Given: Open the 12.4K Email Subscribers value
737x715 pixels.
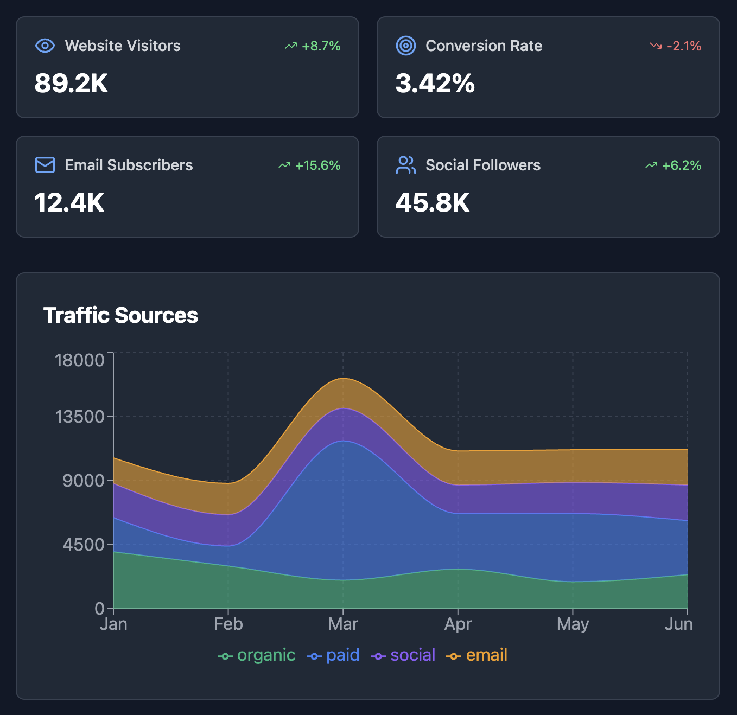Looking at the screenshot, I should click(x=69, y=203).
